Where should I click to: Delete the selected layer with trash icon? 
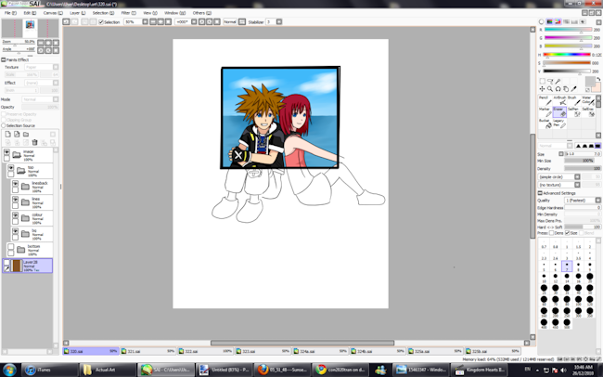[x=34, y=142]
